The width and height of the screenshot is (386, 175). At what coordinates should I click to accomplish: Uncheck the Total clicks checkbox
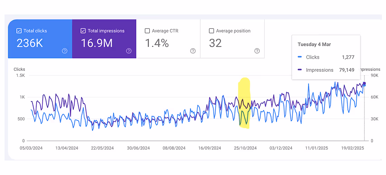coord(19,31)
